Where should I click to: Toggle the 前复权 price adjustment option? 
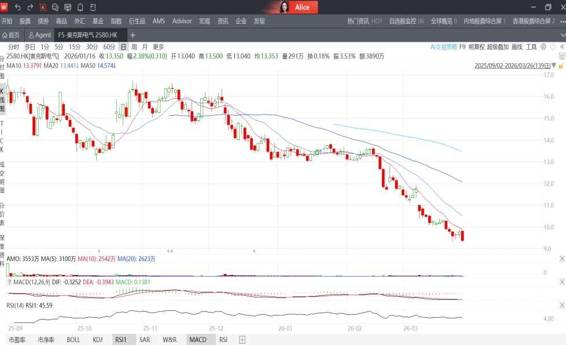[476, 47]
